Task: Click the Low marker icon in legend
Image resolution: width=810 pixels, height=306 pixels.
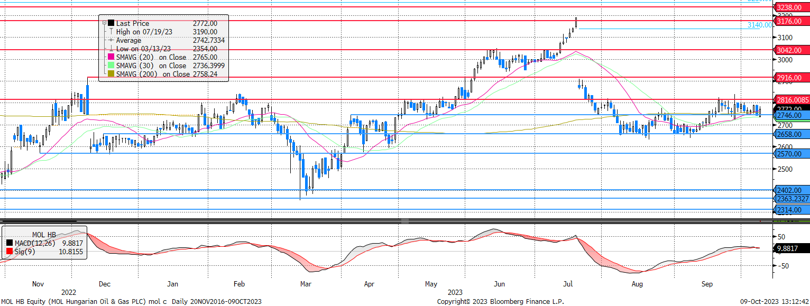Action: point(111,49)
